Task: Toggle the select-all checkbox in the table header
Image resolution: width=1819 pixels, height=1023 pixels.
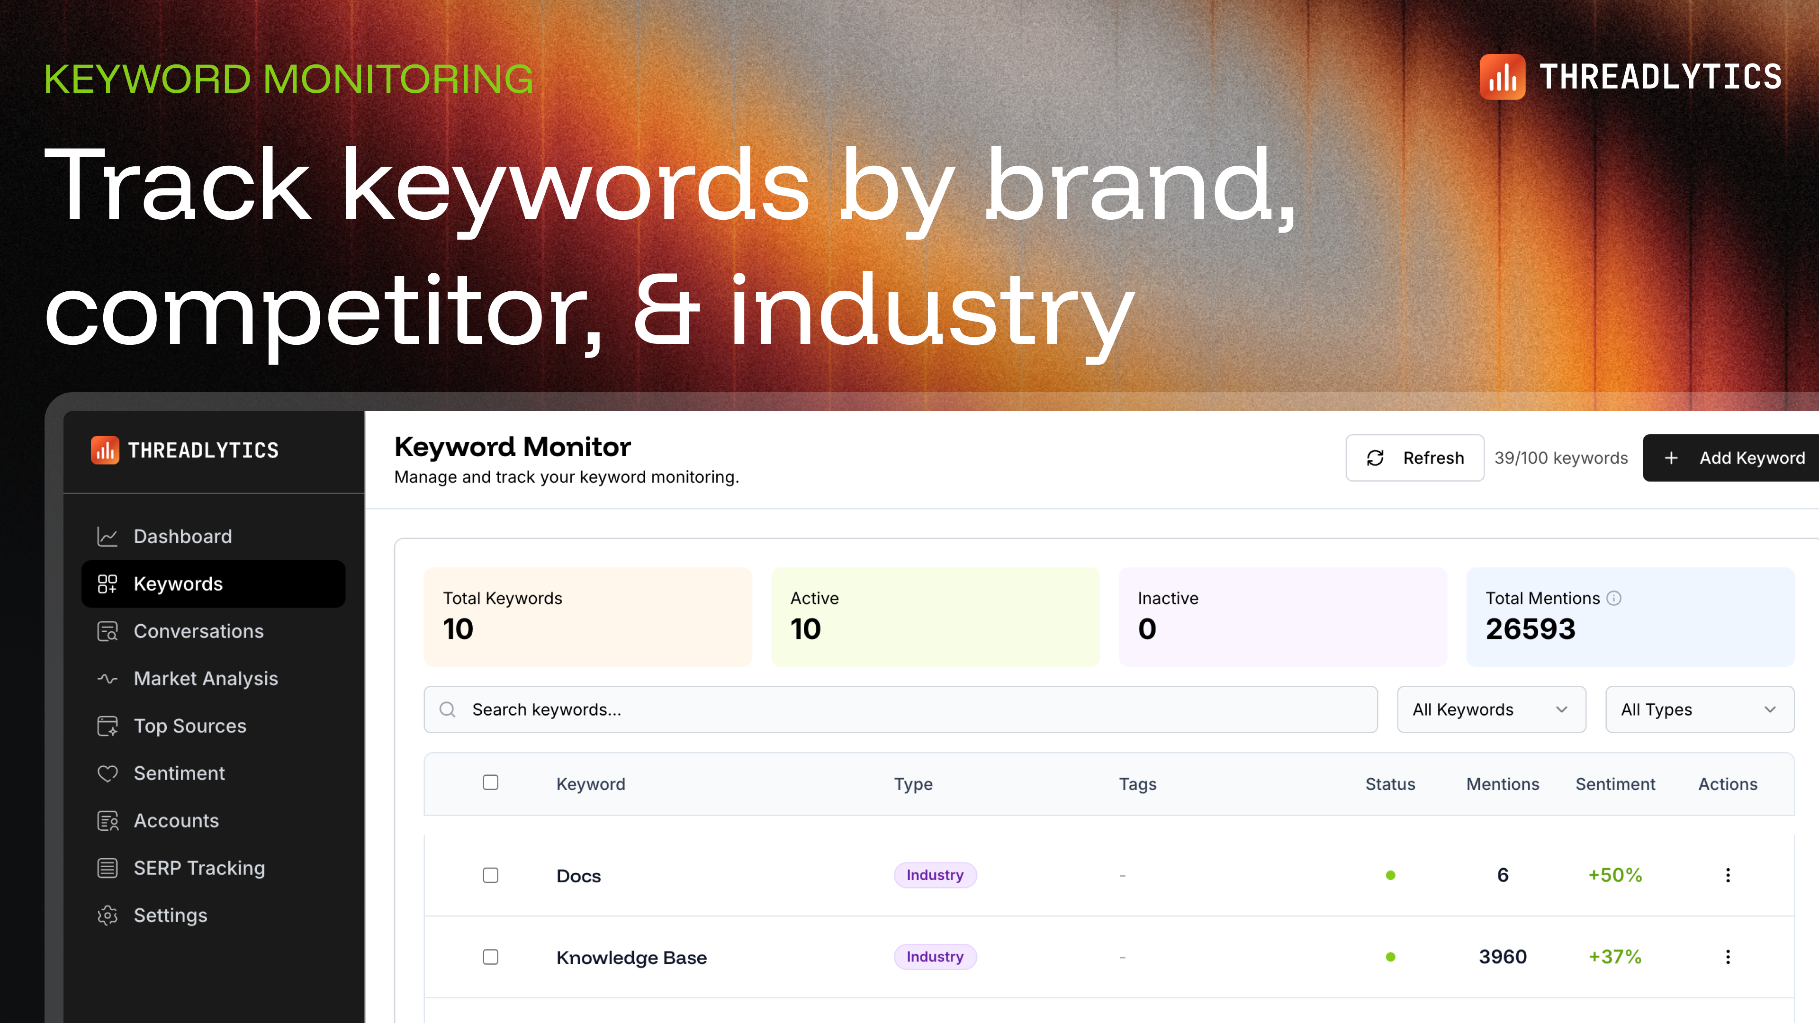Action: pos(491,782)
